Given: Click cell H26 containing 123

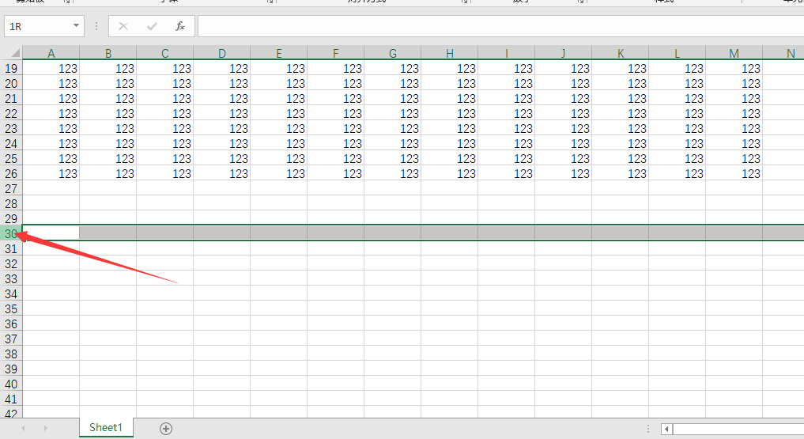Looking at the screenshot, I should (450, 173).
